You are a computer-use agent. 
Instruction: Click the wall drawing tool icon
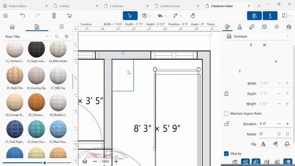[x=160, y=16]
